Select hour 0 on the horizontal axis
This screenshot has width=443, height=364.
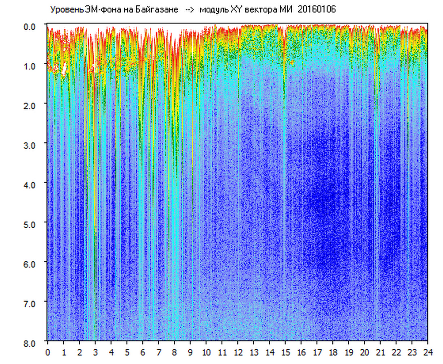pos(48,352)
